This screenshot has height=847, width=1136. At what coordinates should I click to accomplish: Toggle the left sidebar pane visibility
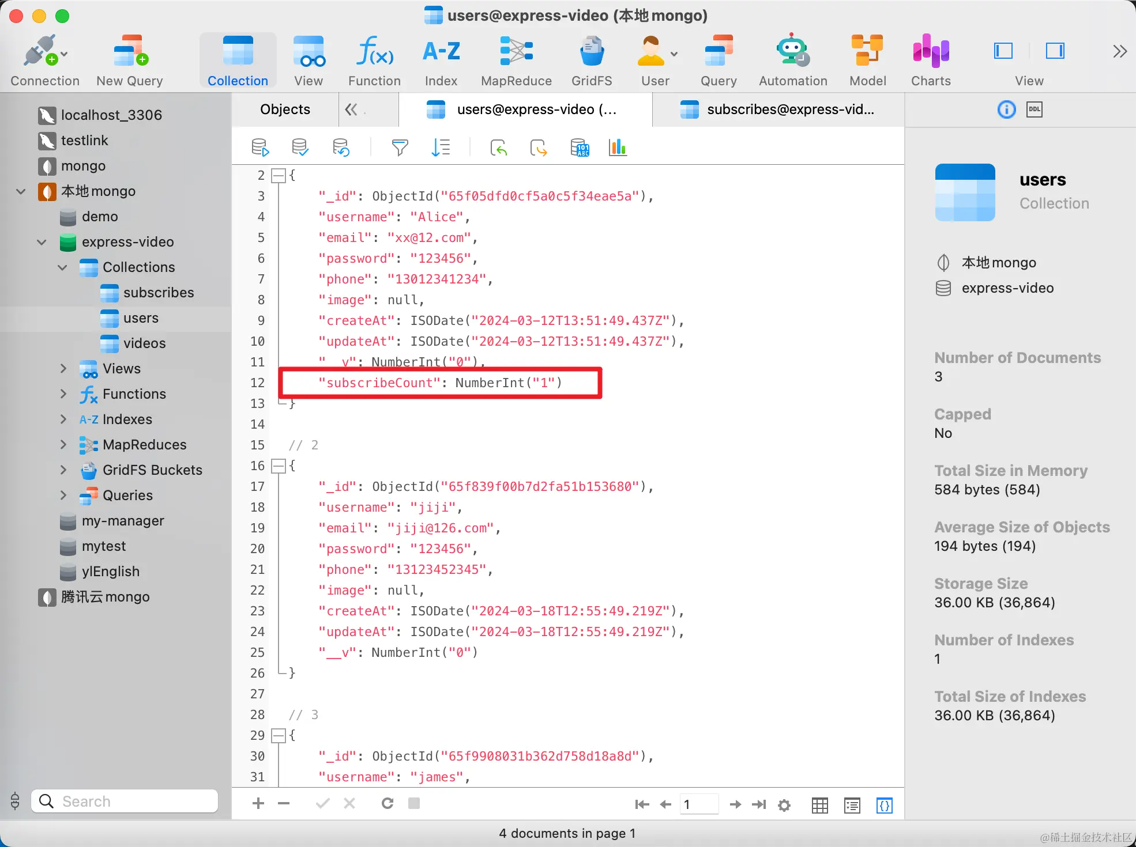pos(1003,51)
